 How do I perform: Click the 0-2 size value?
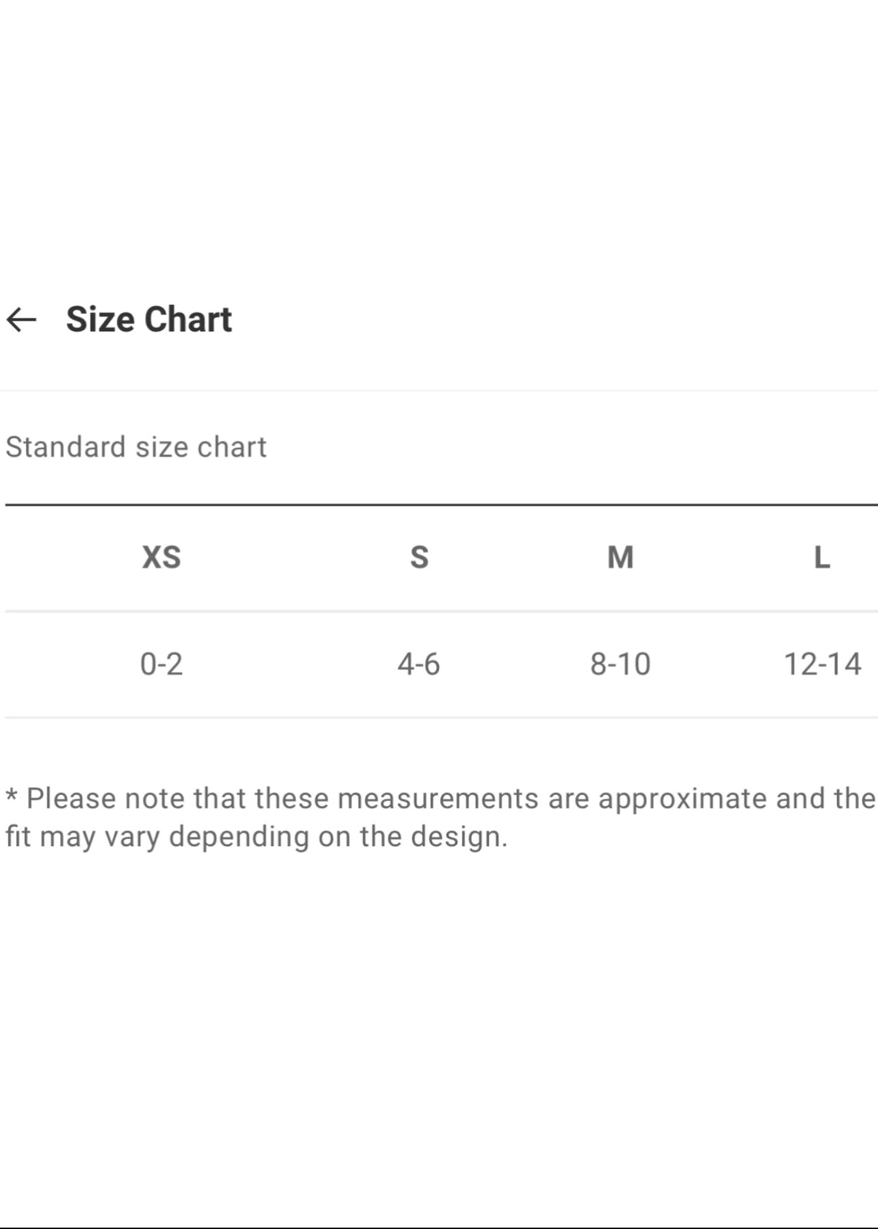click(161, 664)
